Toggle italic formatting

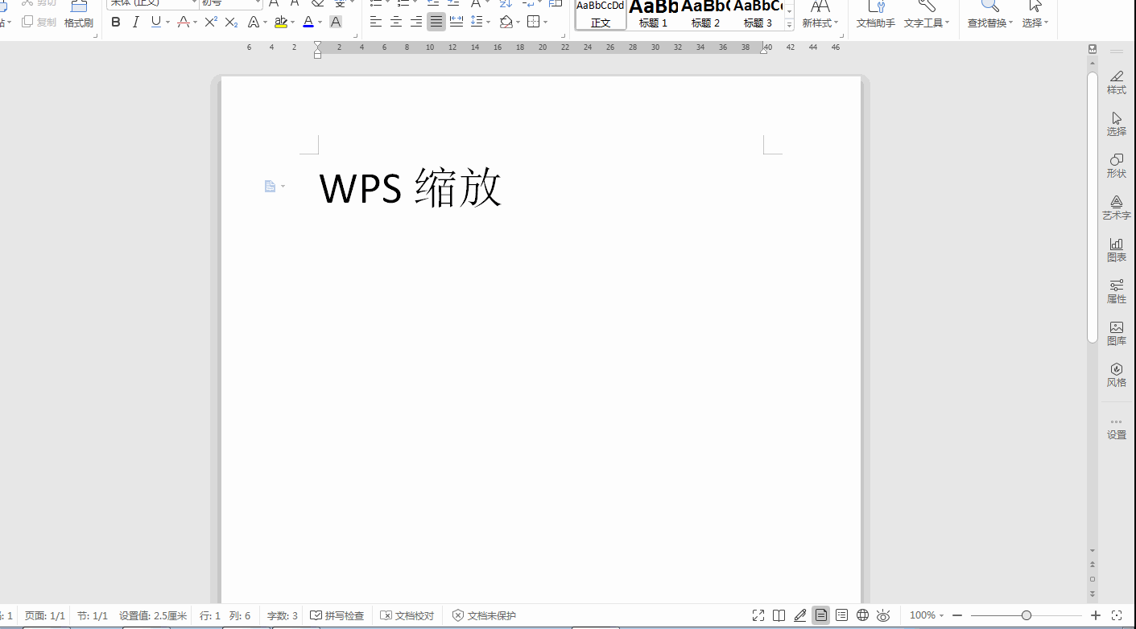pos(135,22)
